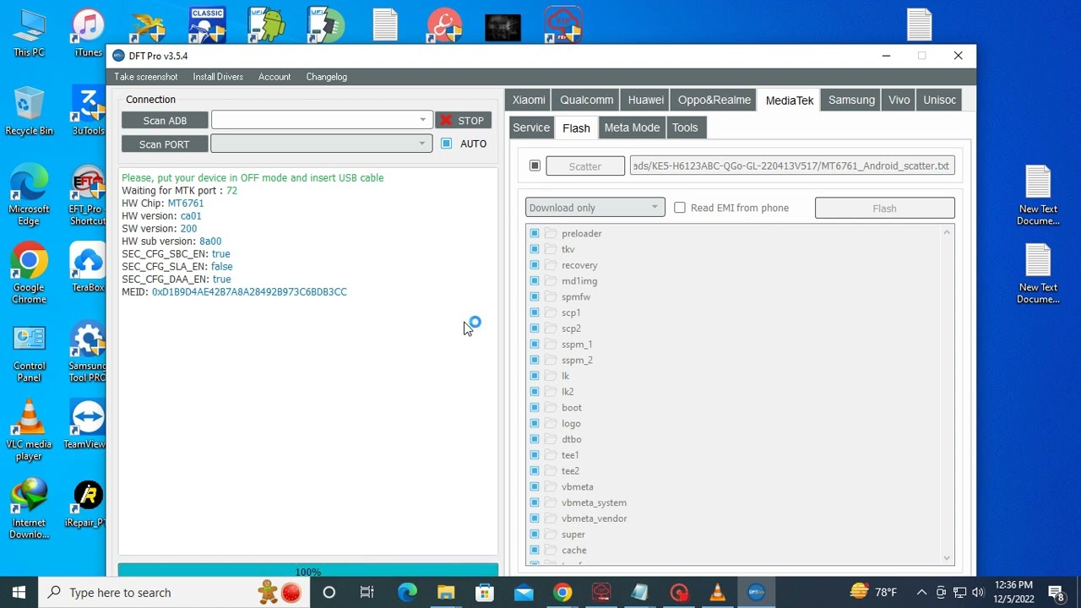Image resolution: width=1081 pixels, height=608 pixels.
Task: Open File Explorer from the taskbar
Action: pyautogui.click(x=446, y=592)
